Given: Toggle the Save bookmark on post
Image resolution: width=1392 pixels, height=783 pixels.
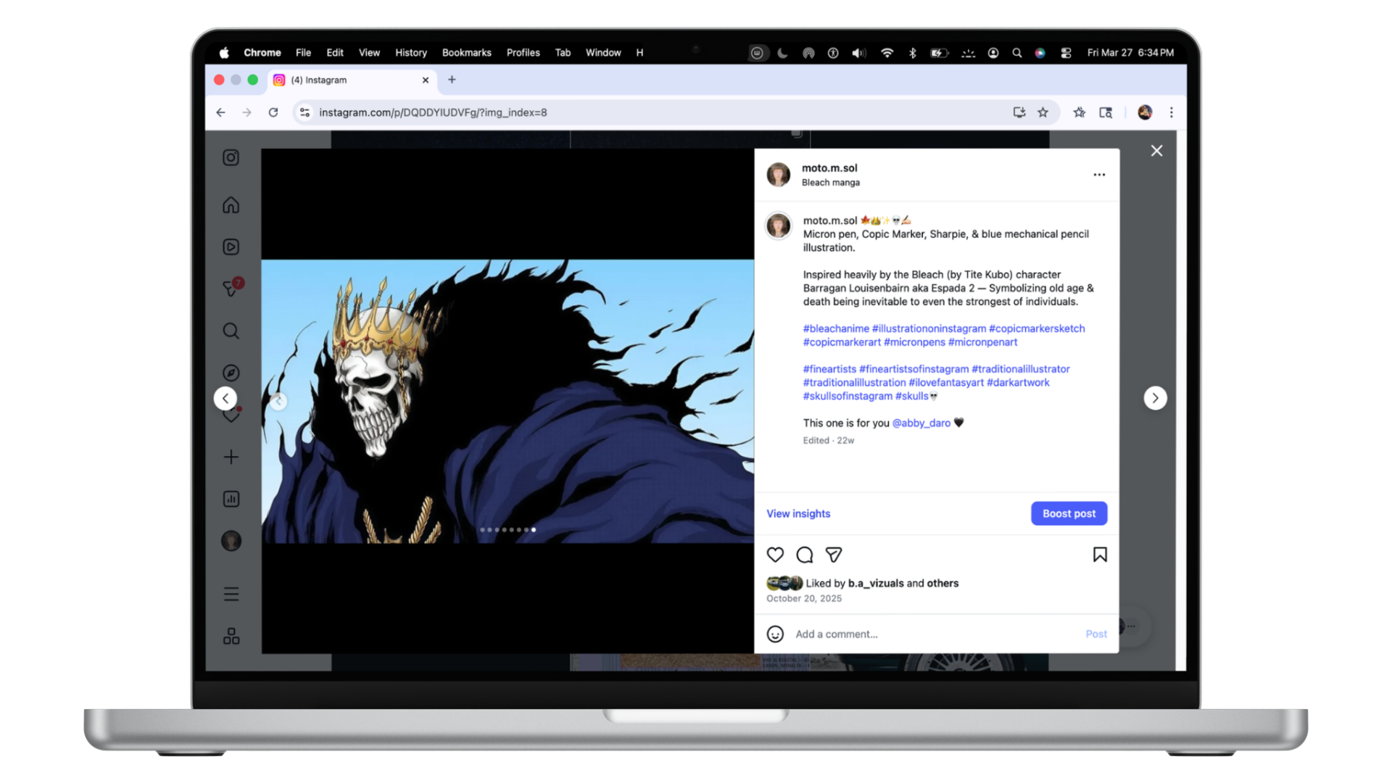Looking at the screenshot, I should [1099, 555].
